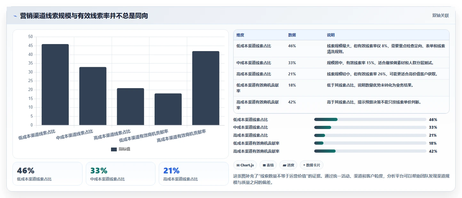
Task: Click the table cell 低成本渠道线索占比
Action: pos(254,46)
